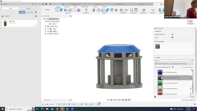
Task: Click the Upload button
Action: pos(22,12)
